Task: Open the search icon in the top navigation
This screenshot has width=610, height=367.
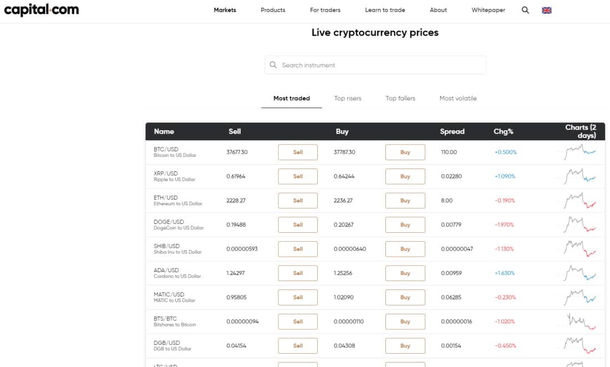Action: [525, 10]
